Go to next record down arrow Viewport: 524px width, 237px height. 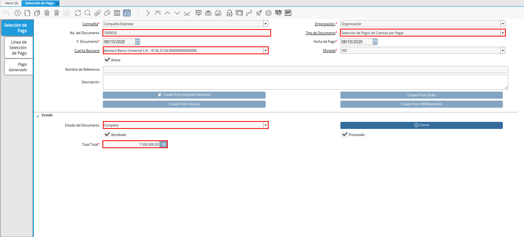tap(177, 13)
